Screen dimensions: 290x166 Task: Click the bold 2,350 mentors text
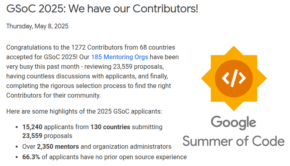(58, 147)
